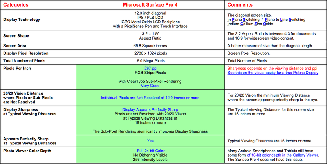Click the Total Number of Pixels row label
This screenshot has height=164, width=327.
[24, 61]
